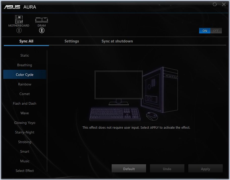Select the DRAM device icon
This screenshot has width=230, height=180.
(x=42, y=20)
